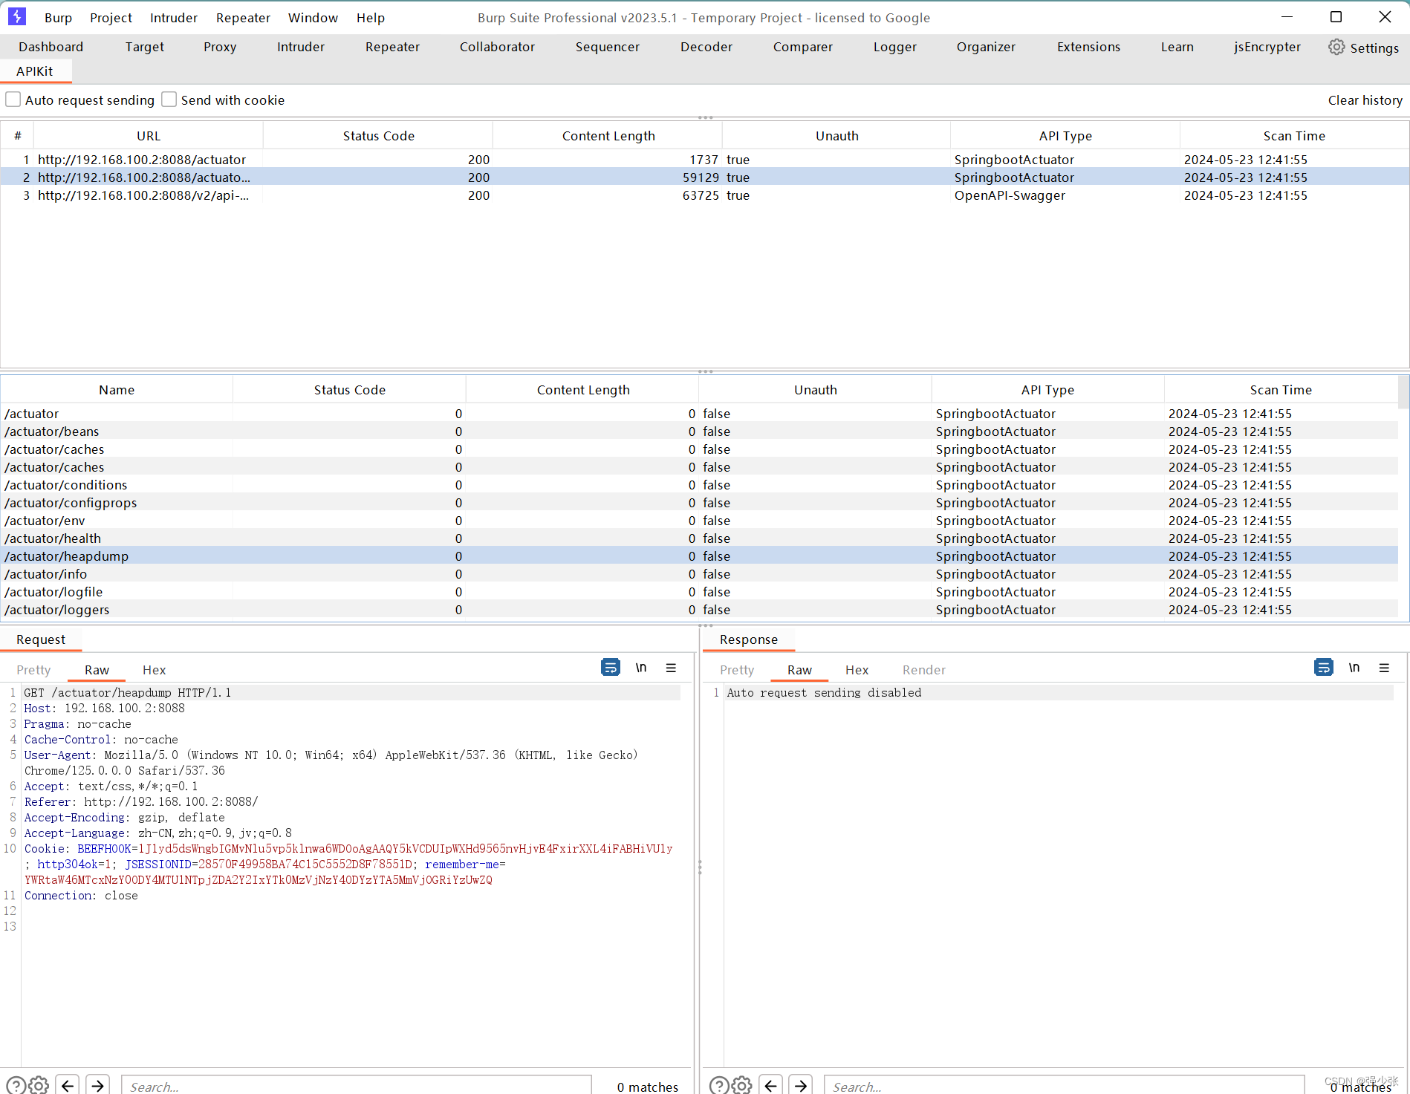Screen dimensions: 1410x1094
Task: Switch to the Target tab
Action: [x=144, y=47]
